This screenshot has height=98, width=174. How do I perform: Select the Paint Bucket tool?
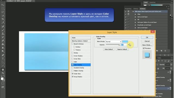3,44
